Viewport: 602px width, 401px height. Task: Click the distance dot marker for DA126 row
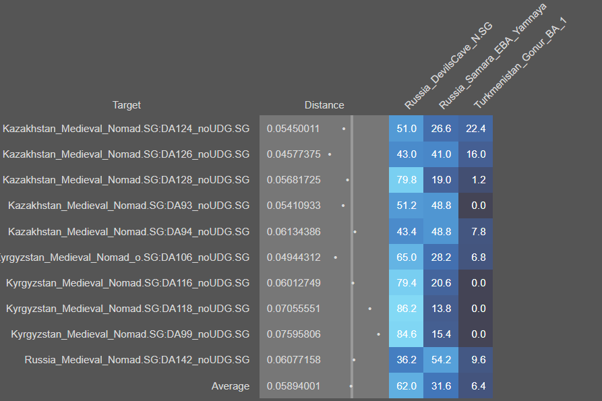click(330, 154)
